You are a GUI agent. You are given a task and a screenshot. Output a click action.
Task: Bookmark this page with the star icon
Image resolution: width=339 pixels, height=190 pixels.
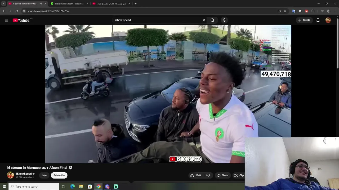(x=285, y=11)
